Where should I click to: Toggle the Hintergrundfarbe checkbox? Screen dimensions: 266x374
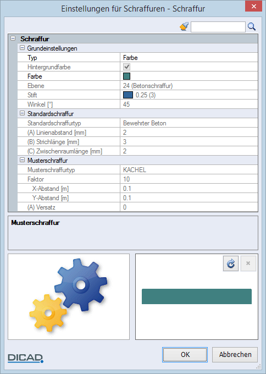coord(126,67)
